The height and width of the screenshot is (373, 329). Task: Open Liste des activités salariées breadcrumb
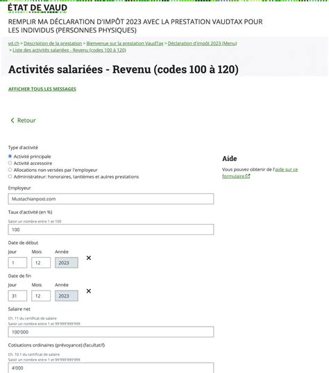(69, 50)
